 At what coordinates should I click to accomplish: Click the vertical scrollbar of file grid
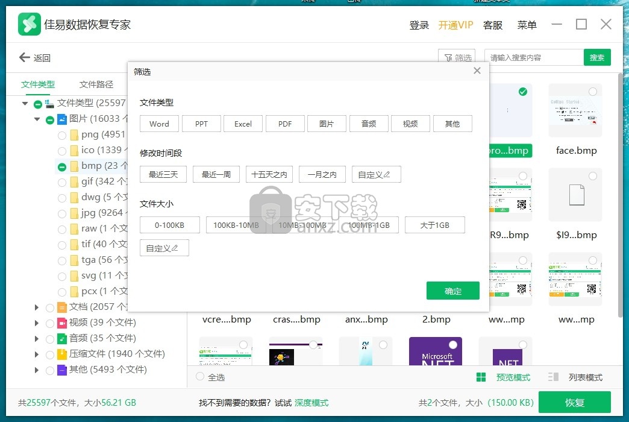620,195
